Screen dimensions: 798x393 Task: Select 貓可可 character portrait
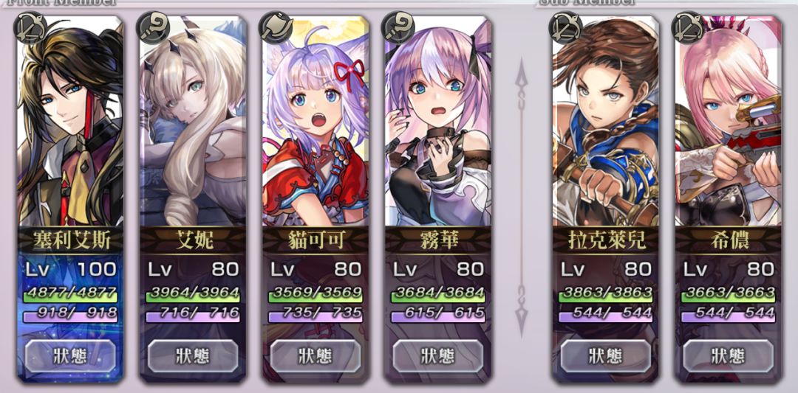[315, 121]
